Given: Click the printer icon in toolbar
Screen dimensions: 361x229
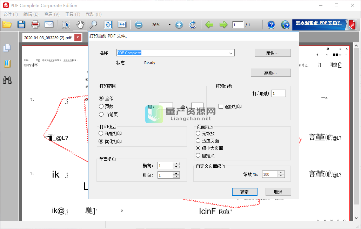Looking at the screenshot, I should tap(35, 25).
